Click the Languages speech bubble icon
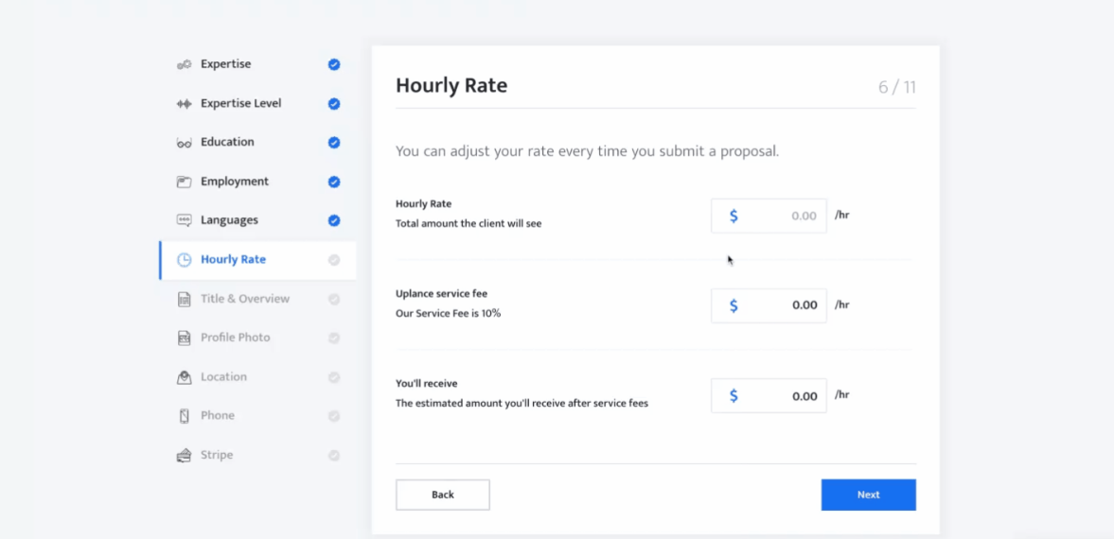This screenshot has width=1114, height=539. (x=184, y=220)
